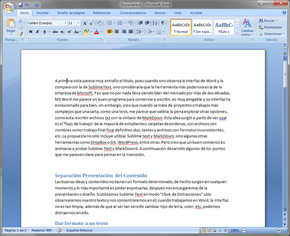This screenshot has height=236, width=290.
Task: Click the Palabras: 990 word count
Action: pos(42,230)
